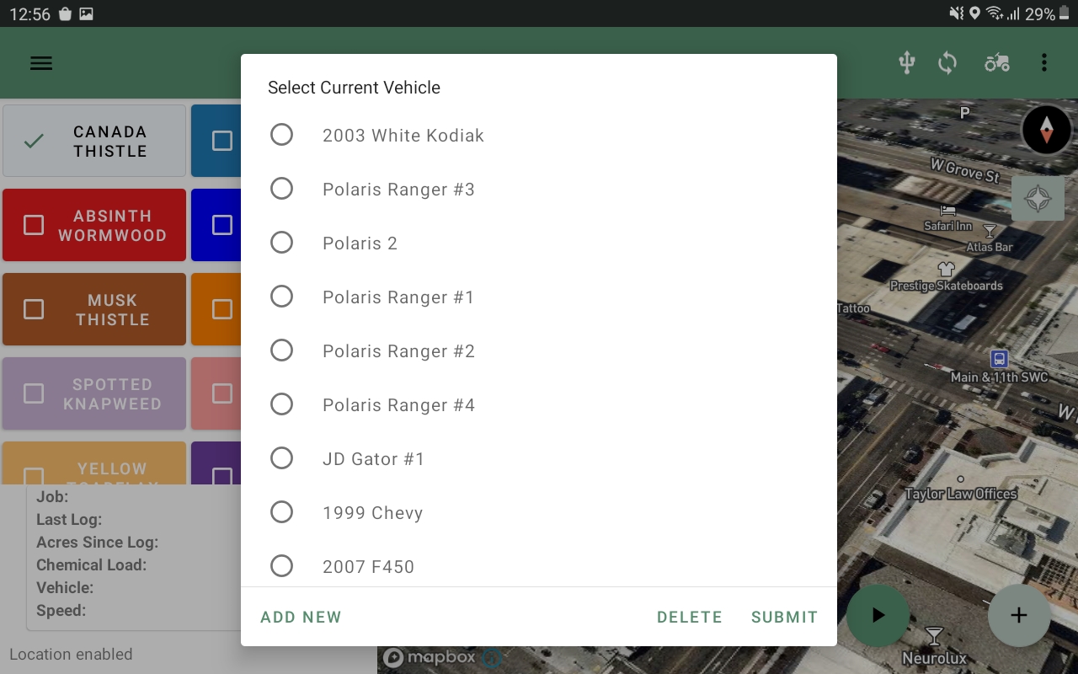Viewport: 1078px width, 674px height.
Task: Select 2003 White Kodiak radio button
Action: (x=281, y=135)
